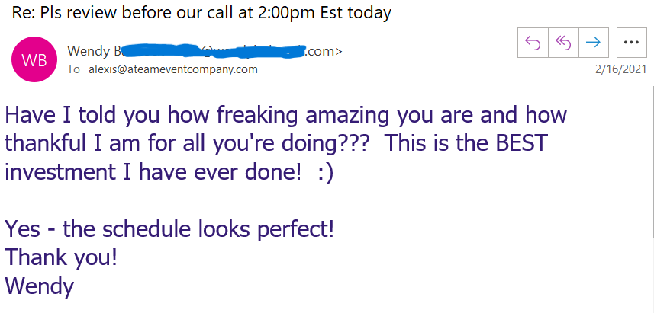Click the Thank you! line
The width and height of the screenshot is (654, 313).
pyautogui.click(x=61, y=257)
